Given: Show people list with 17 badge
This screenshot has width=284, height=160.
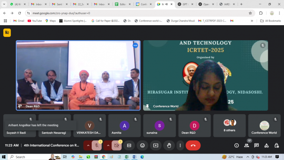Looking at the screenshot, I should click(x=247, y=145).
